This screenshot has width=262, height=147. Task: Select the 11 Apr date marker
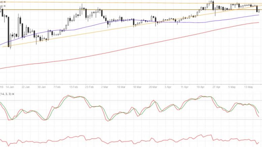[185, 87]
